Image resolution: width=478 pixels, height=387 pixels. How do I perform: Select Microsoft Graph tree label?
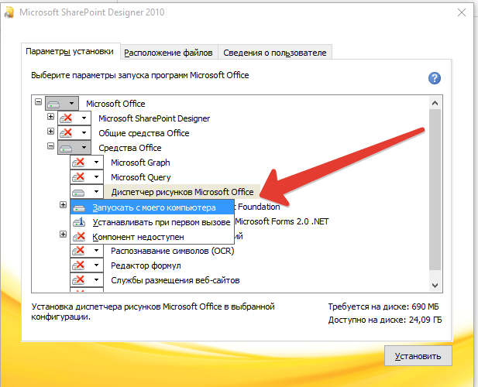point(140,163)
